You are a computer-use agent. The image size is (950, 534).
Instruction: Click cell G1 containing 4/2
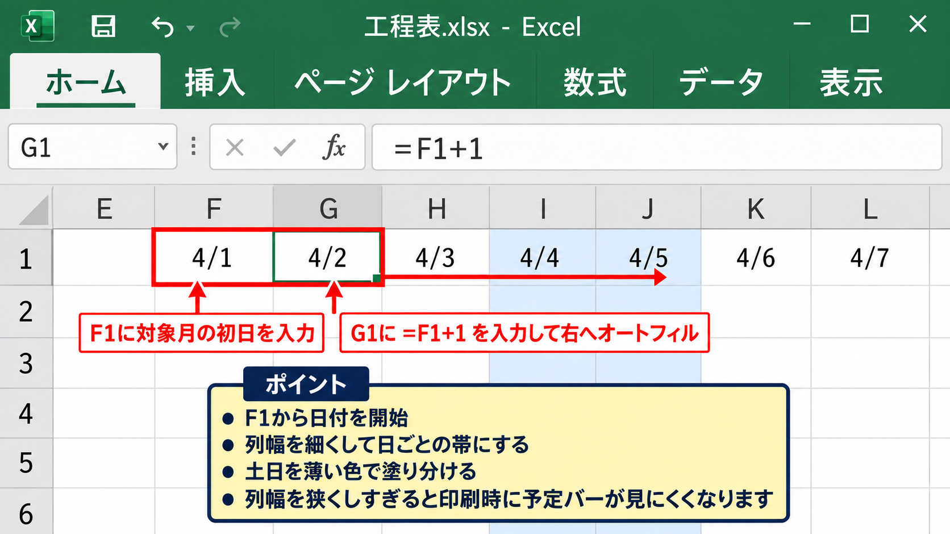pos(327,257)
